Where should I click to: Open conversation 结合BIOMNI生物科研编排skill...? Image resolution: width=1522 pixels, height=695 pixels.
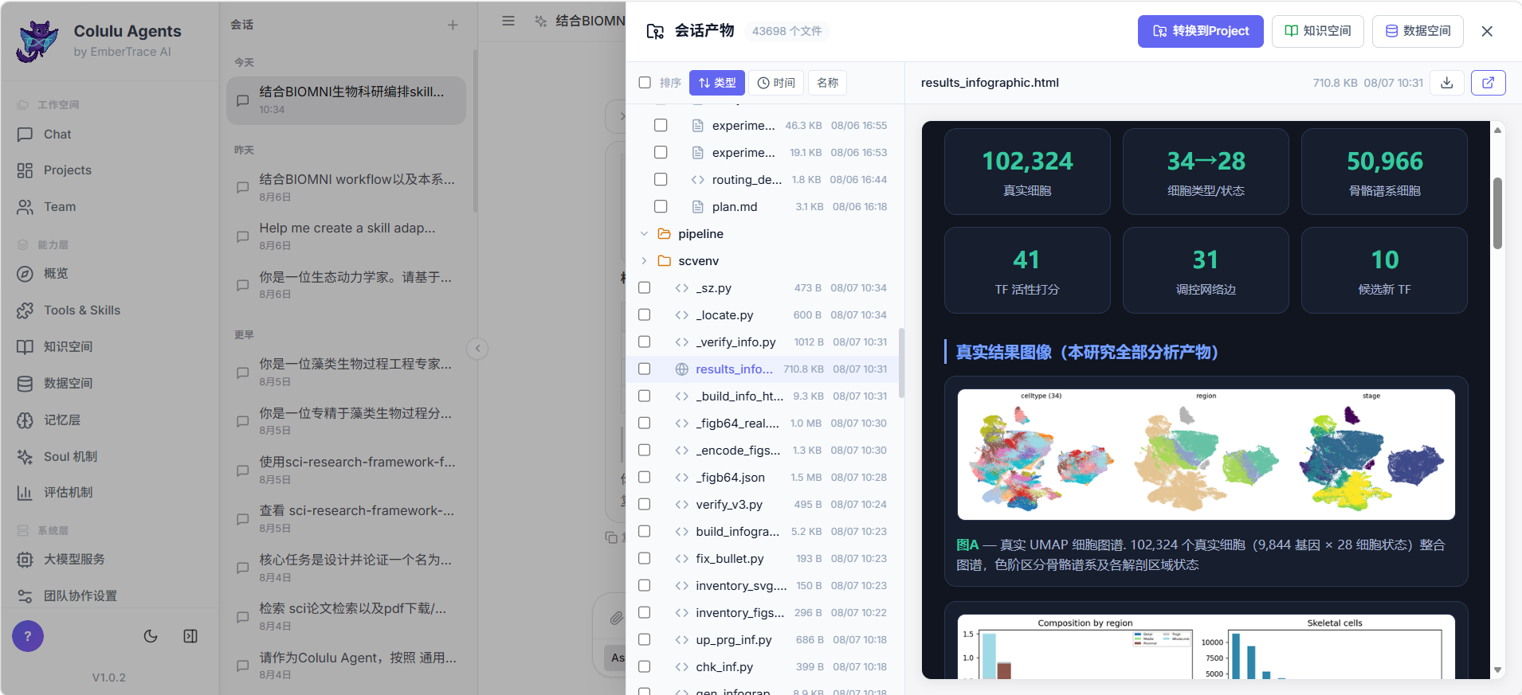[347, 100]
